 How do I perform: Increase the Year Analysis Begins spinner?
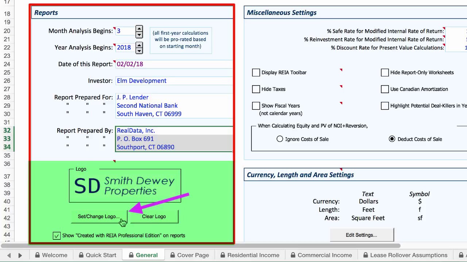tap(139, 45)
